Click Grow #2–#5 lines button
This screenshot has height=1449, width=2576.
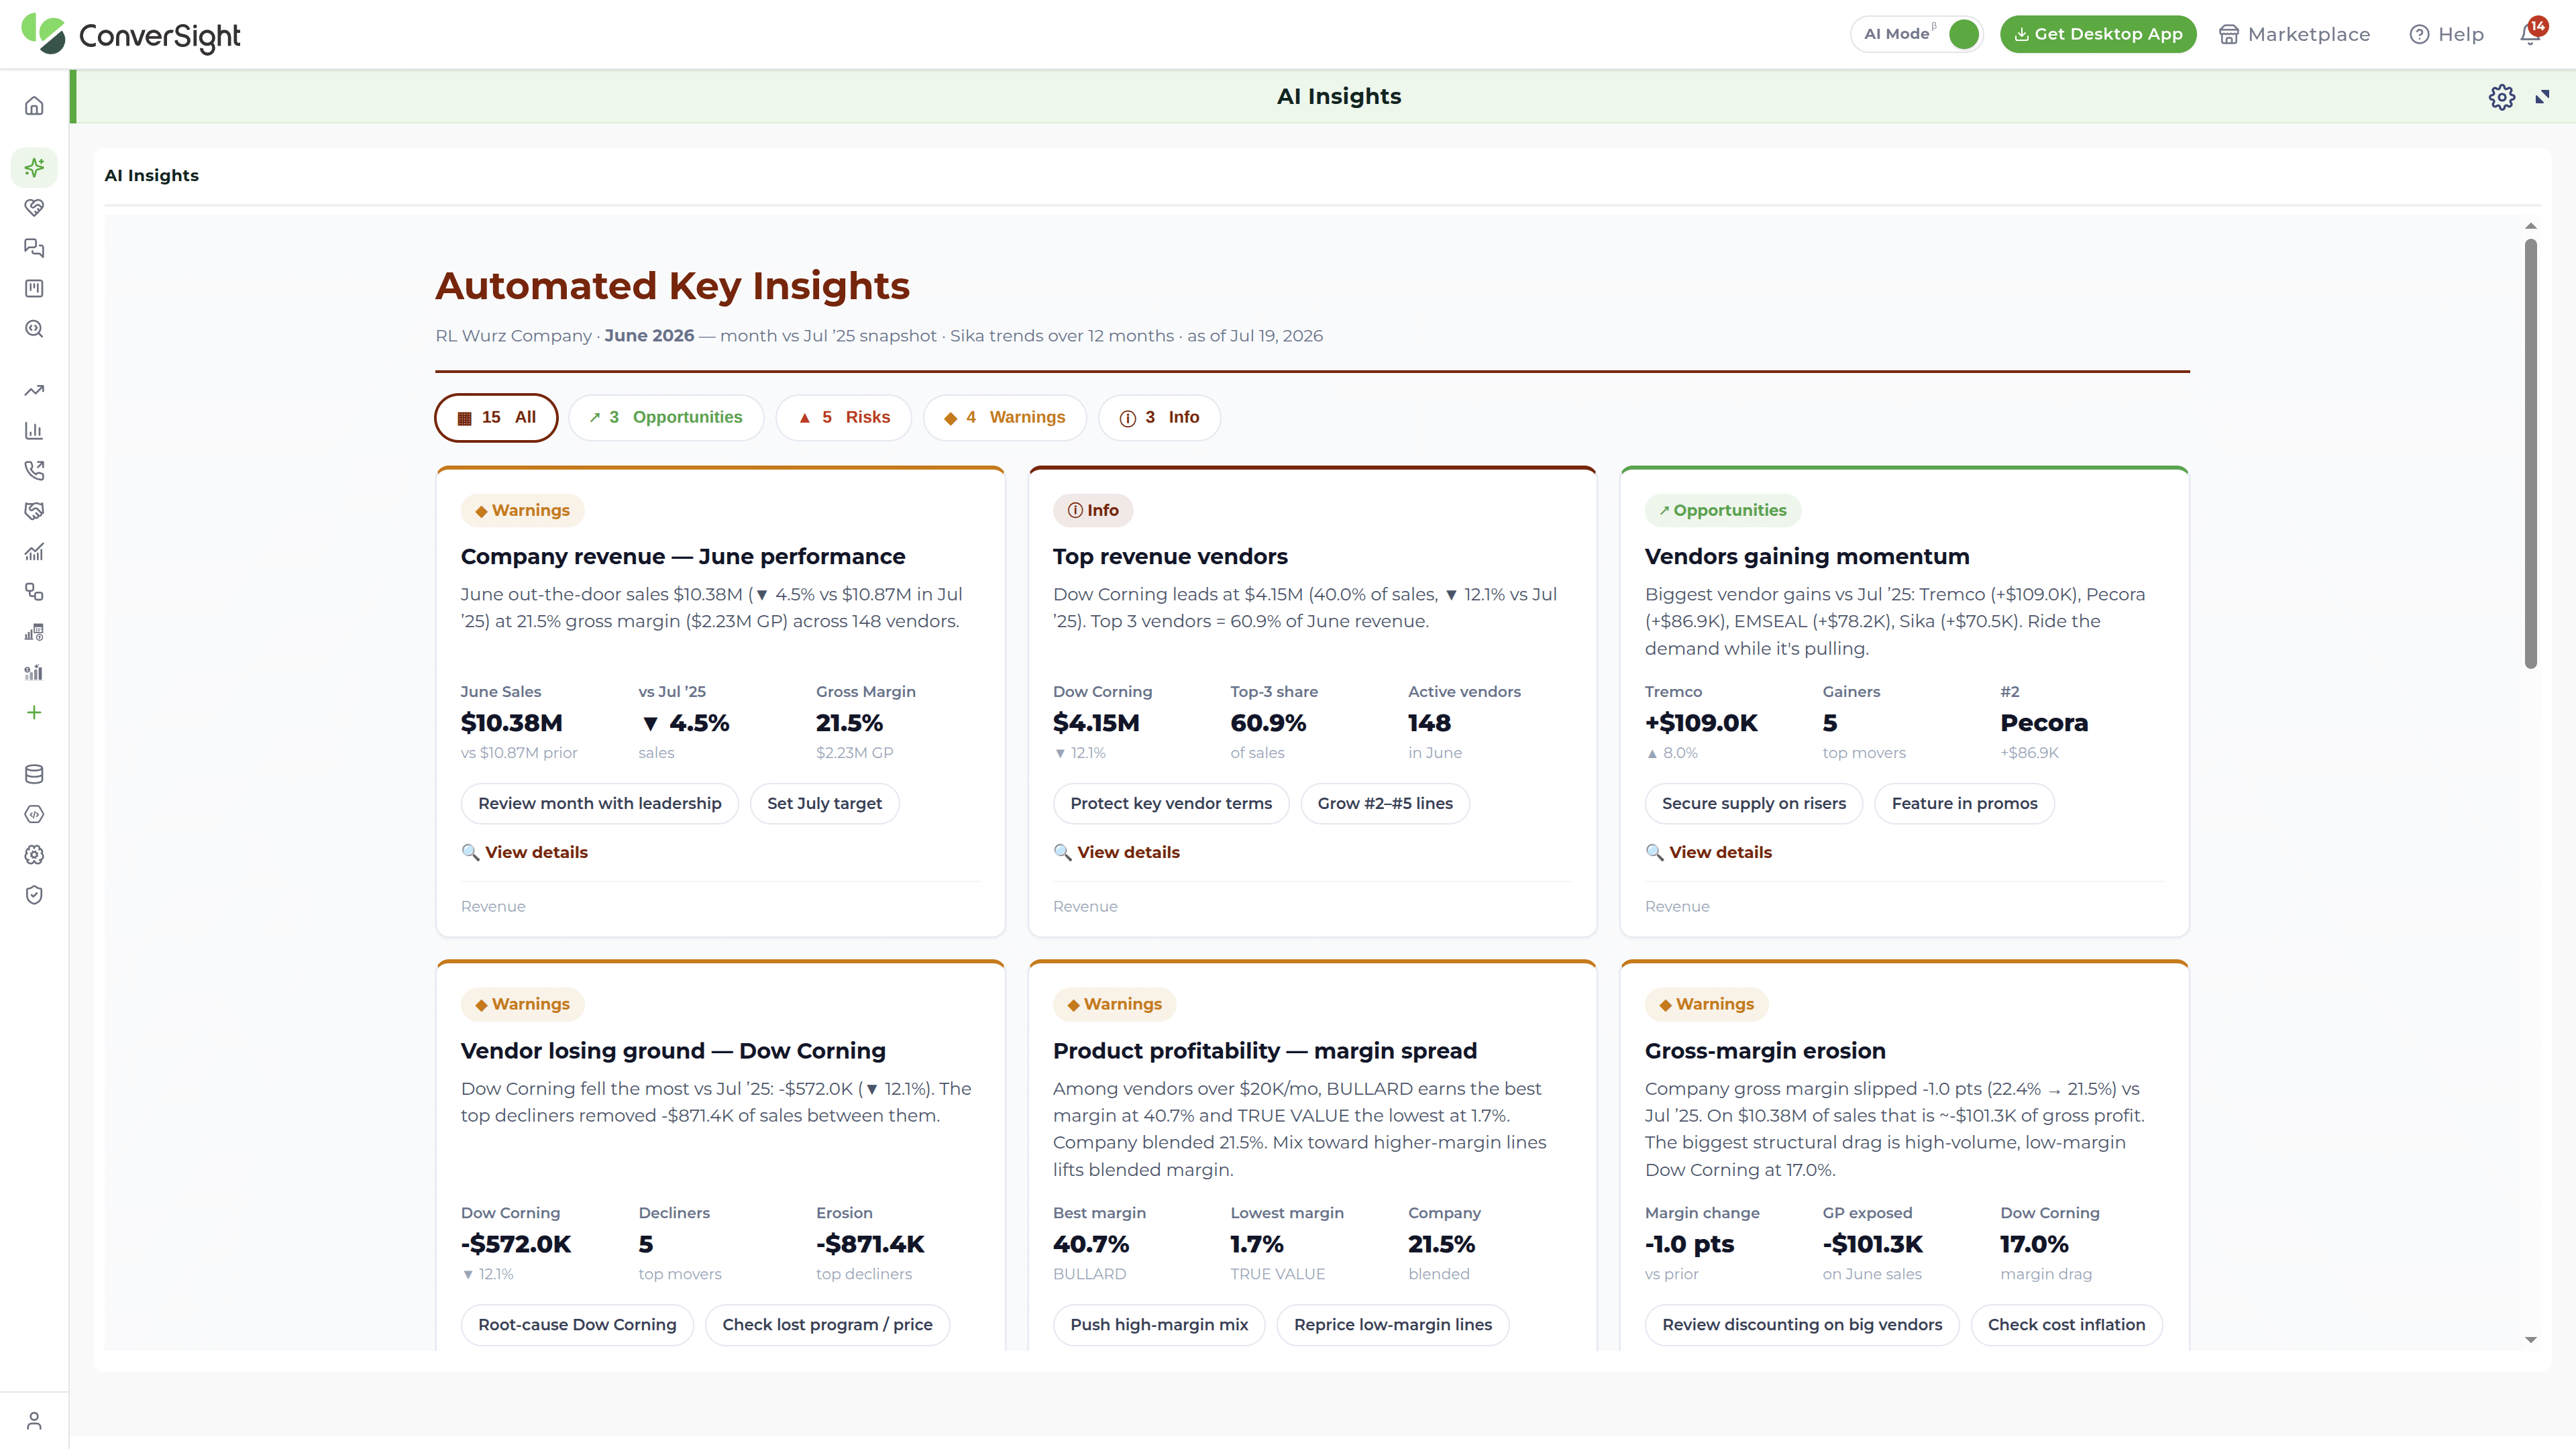1385,803
